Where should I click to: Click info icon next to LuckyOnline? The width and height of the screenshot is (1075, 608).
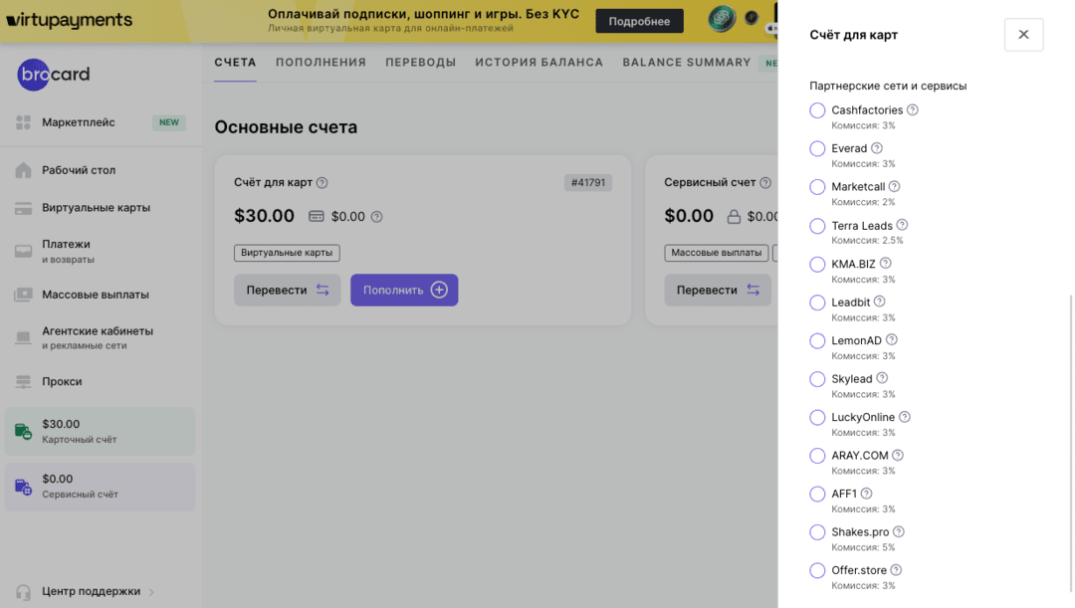click(x=905, y=417)
